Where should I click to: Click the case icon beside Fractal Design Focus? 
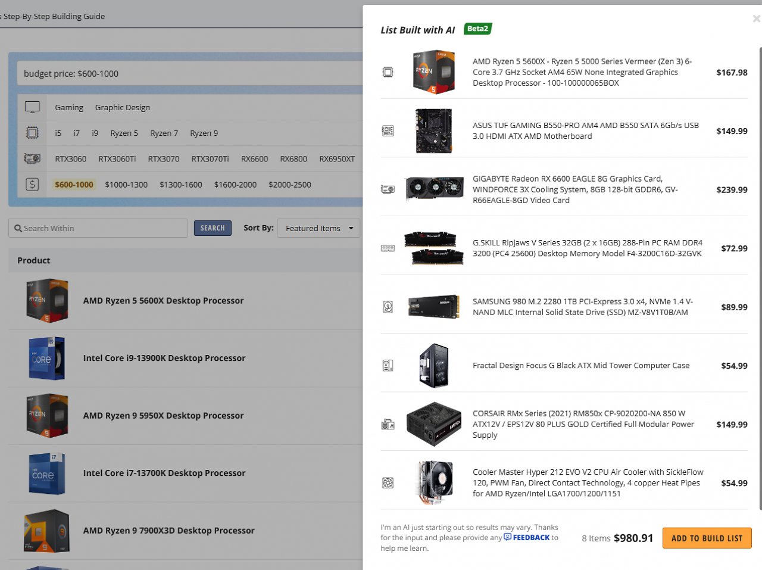[x=388, y=365]
